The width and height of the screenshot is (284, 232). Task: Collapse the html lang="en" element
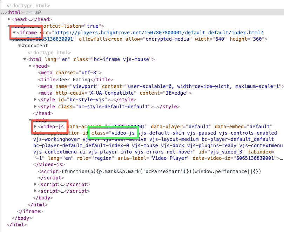(x=25, y=59)
